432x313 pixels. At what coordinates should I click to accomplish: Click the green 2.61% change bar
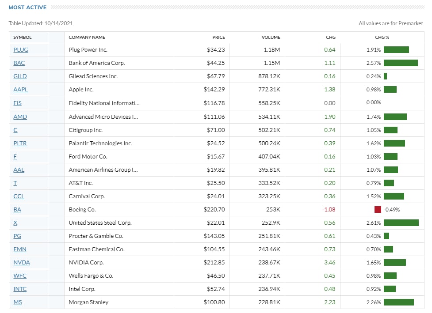click(401, 223)
